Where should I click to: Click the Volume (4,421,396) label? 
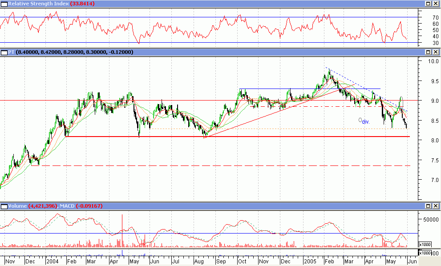[32, 206]
